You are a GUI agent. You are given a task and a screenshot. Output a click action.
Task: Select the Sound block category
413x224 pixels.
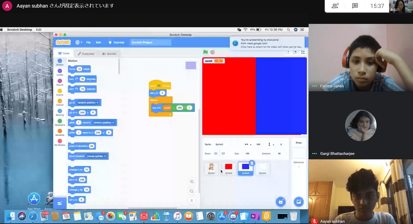pos(60,82)
